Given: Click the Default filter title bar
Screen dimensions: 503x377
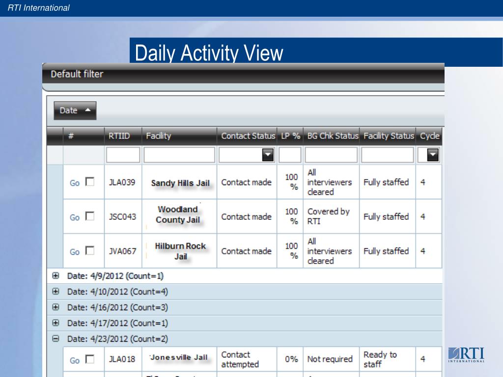Looking at the screenshot, I should click(243, 74).
